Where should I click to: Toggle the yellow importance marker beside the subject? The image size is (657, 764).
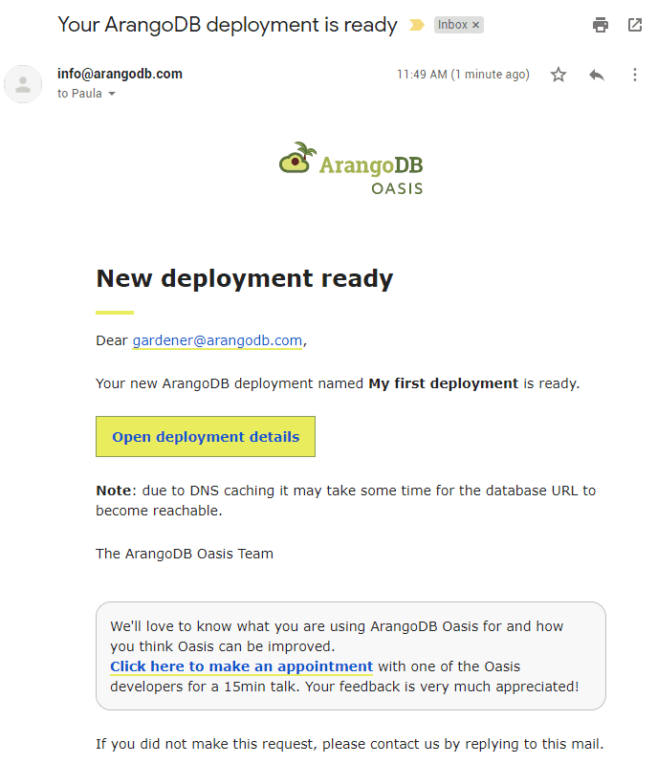[417, 25]
